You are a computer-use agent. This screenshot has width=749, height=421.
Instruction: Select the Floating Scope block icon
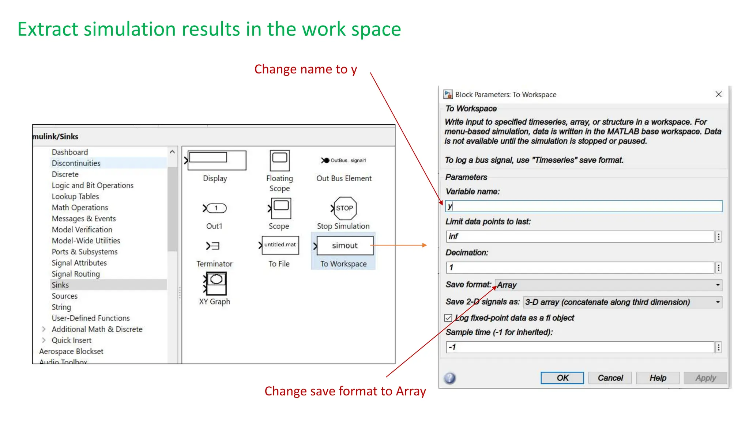click(x=280, y=160)
